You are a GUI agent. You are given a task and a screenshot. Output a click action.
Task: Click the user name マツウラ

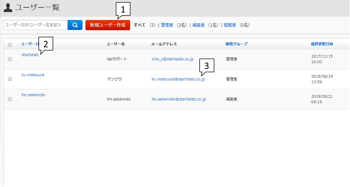tap(114, 79)
